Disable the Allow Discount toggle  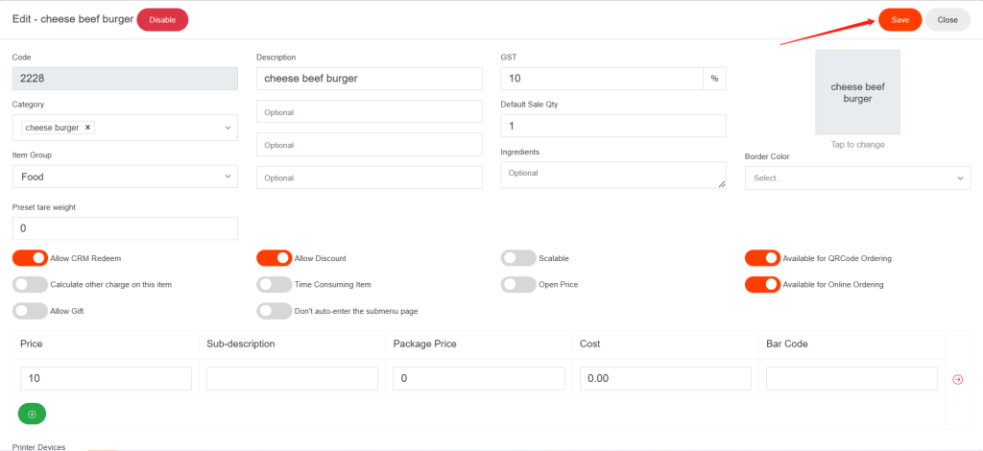274,258
